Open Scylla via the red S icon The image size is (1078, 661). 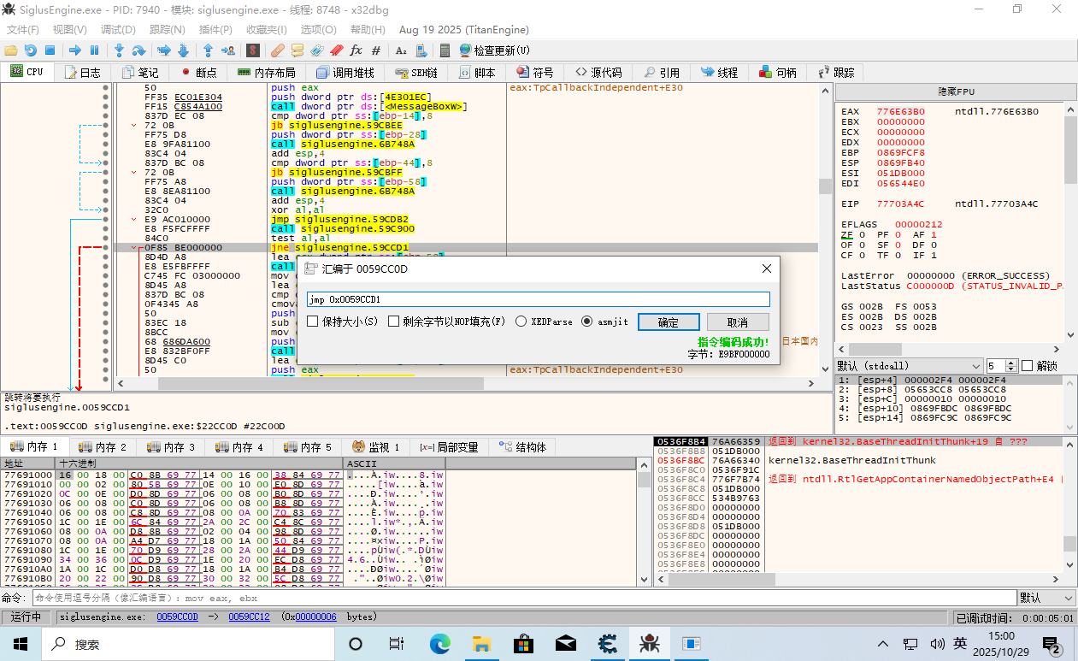pyautogui.click(x=252, y=50)
